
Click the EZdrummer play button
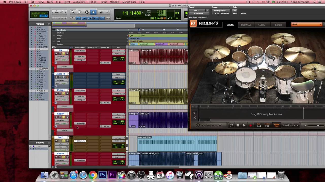point(244,125)
